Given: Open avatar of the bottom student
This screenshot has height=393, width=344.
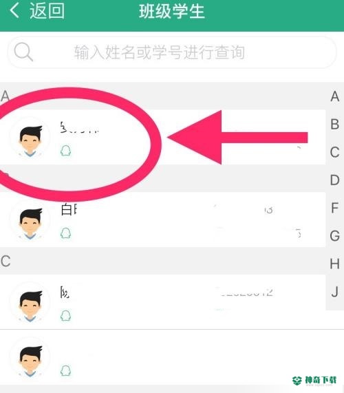Looking at the screenshot, I should tap(30, 359).
